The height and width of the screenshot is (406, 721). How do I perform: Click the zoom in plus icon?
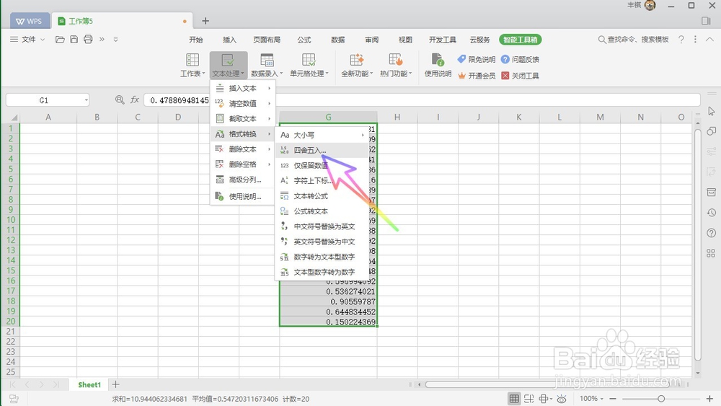coord(710,399)
